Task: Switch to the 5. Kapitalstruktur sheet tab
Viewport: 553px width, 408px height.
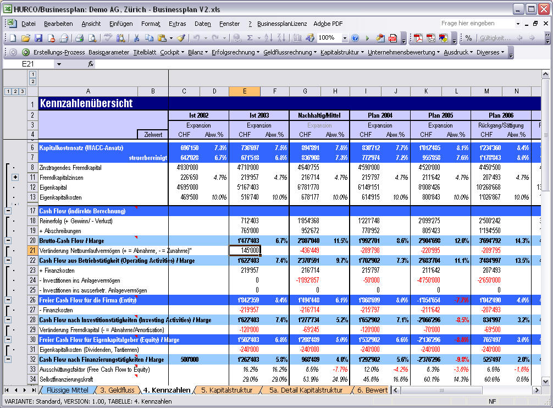Action: [227, 390]
